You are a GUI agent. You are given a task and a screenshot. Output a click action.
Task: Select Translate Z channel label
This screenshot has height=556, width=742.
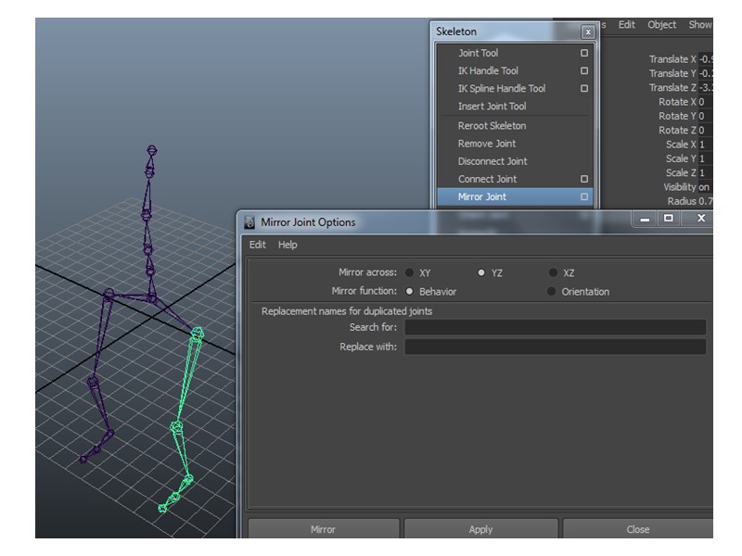pos(672,87)
